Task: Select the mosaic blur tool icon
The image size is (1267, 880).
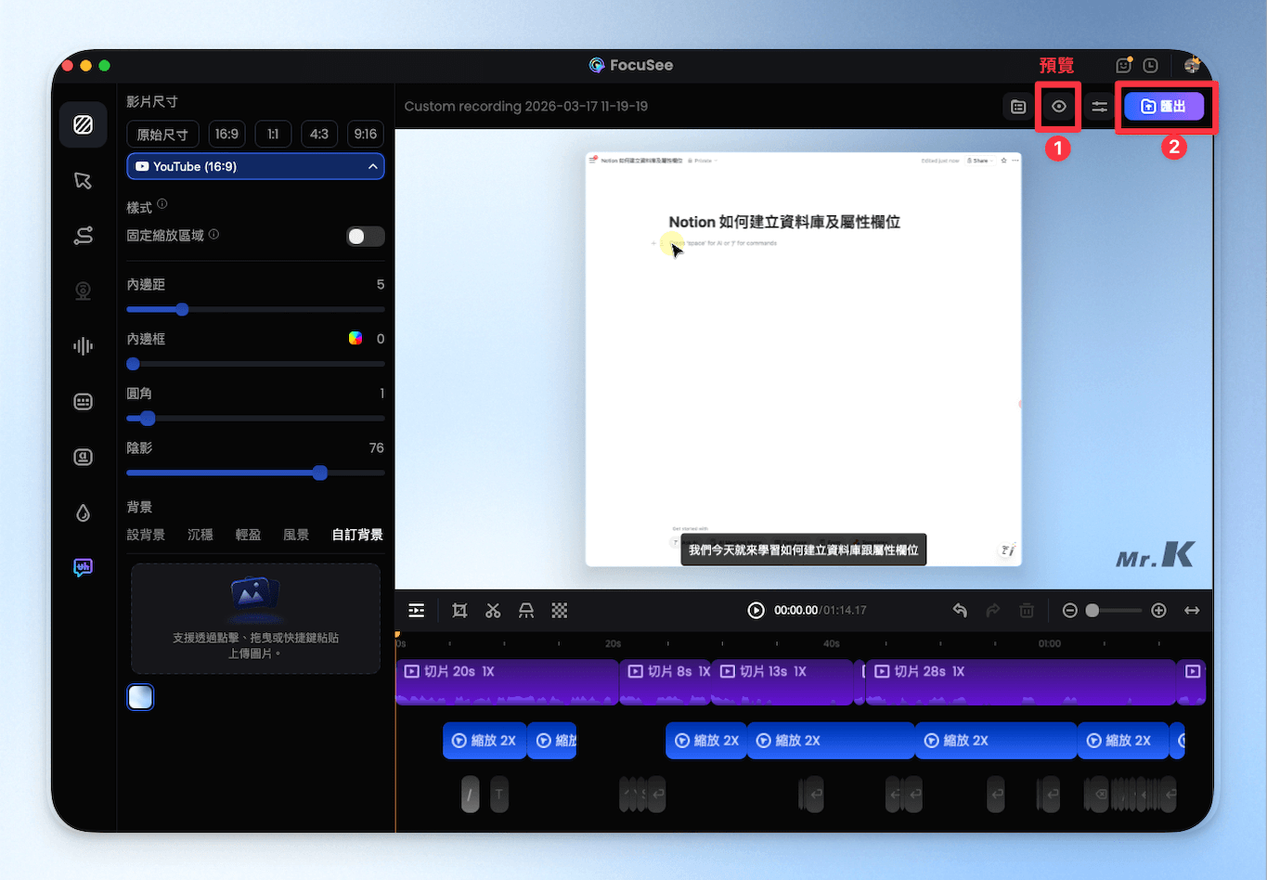Action: pos(560,610)
